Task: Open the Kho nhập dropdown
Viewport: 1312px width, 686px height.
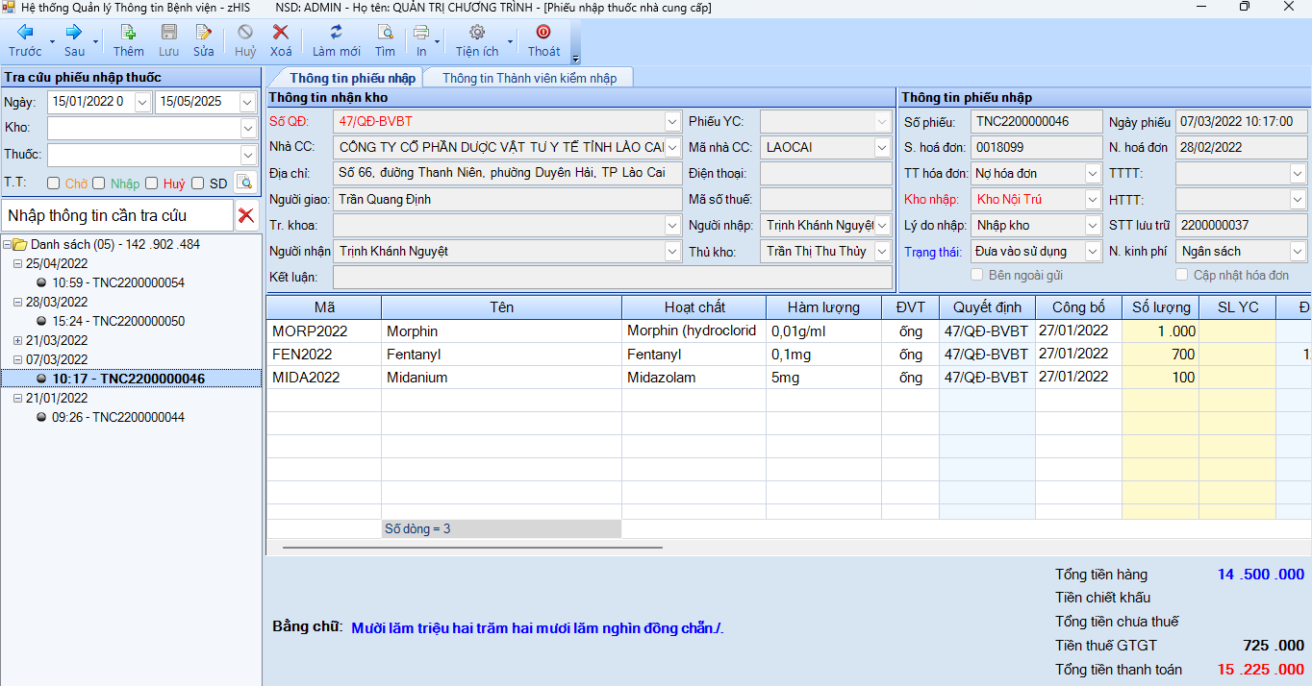Action: pyautogui.click(x=1092, y=200)
